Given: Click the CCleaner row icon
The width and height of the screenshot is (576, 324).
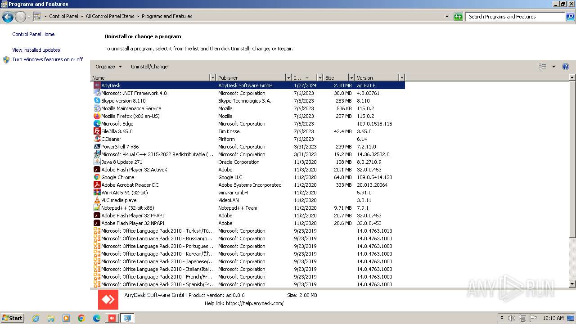Looking at the screenshot, I should point(97,139).
